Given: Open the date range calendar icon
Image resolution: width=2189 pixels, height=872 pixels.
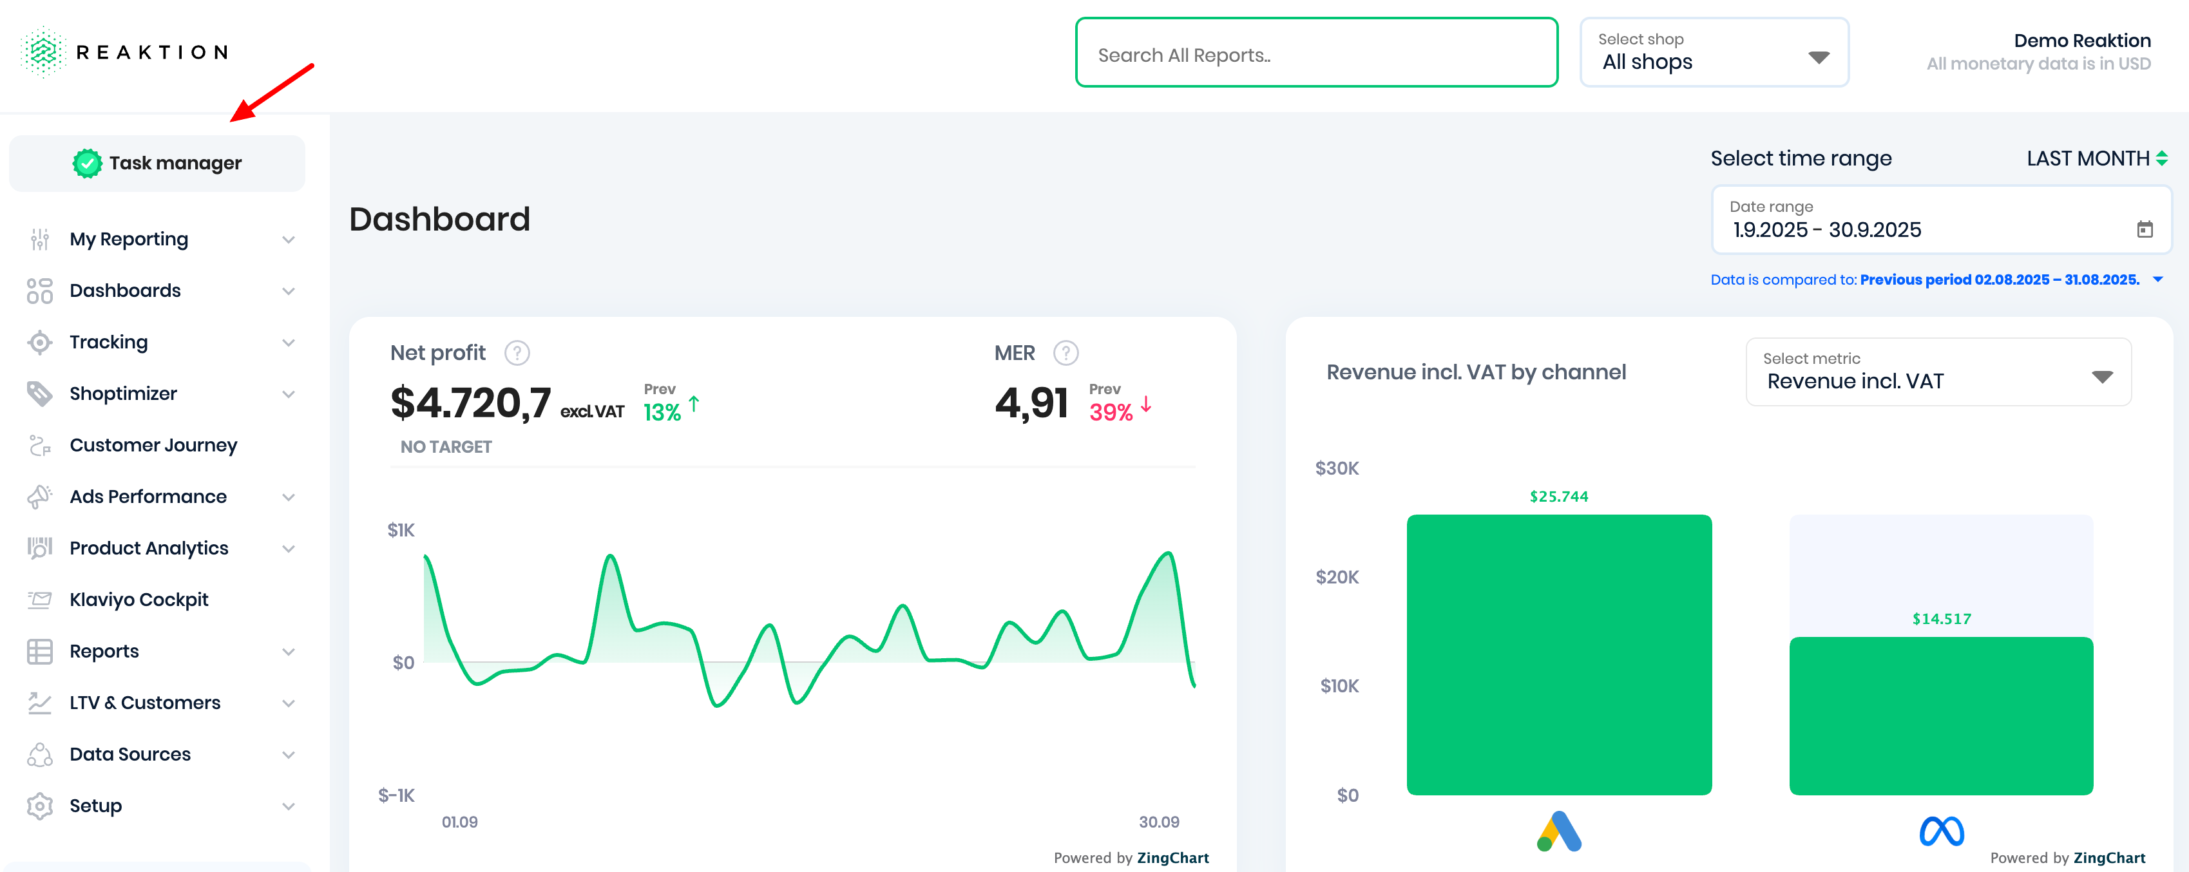Looking at the screenshot, I should point(2144,229).
